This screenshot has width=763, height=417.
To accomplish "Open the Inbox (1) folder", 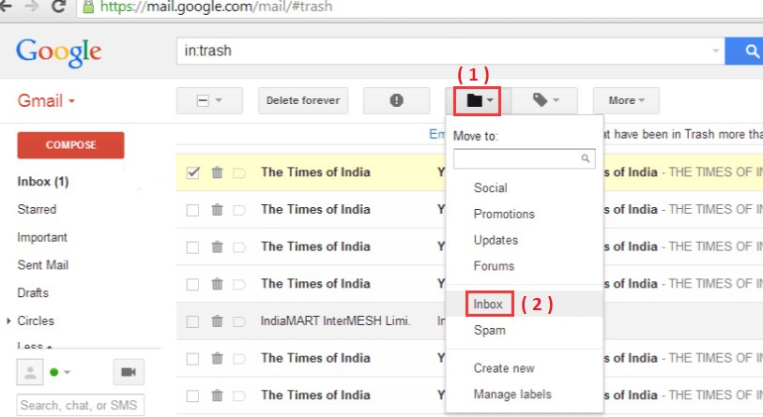I will coord(43,182).
